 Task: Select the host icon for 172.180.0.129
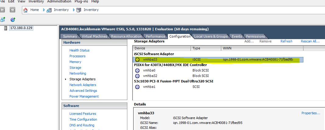[x=5, y=28]
